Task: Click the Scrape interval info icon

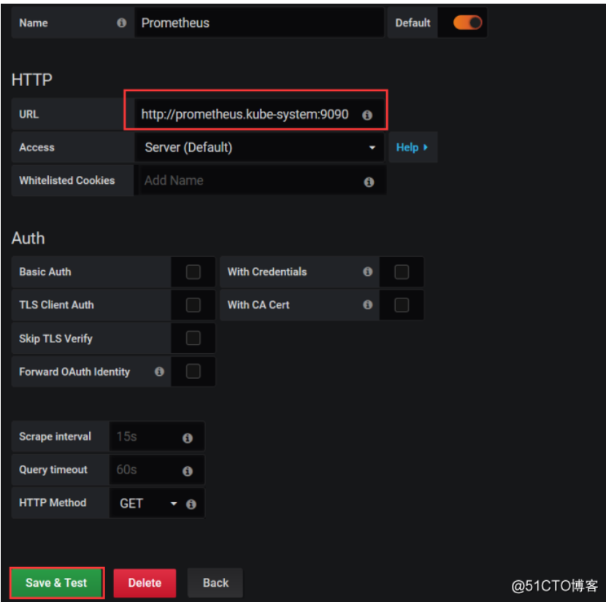Action: [188, 438]
